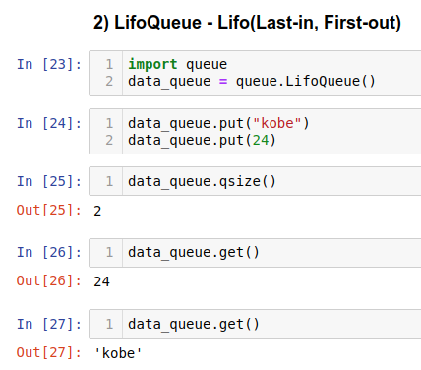Viewport: 421px width, 370px height.
Task: Click the data_queue.put(24) line
Action: click(x=202, y=140)
